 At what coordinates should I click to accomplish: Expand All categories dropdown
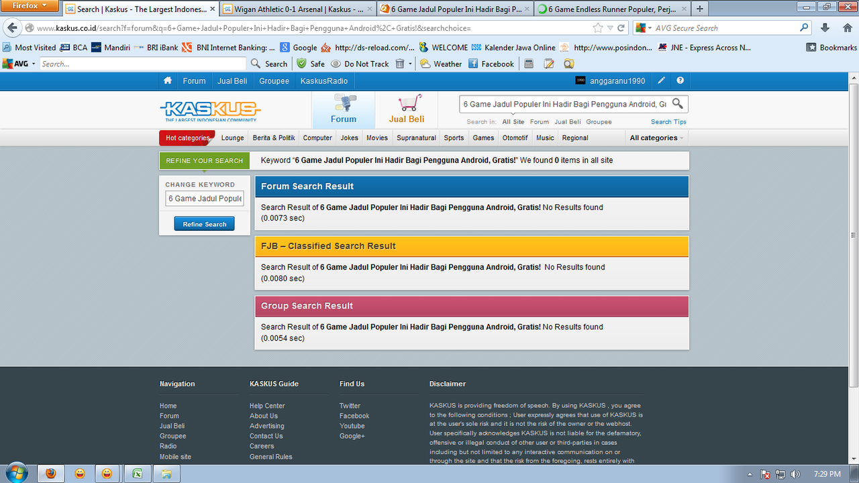pyautogui.click(x=657, y=138)
